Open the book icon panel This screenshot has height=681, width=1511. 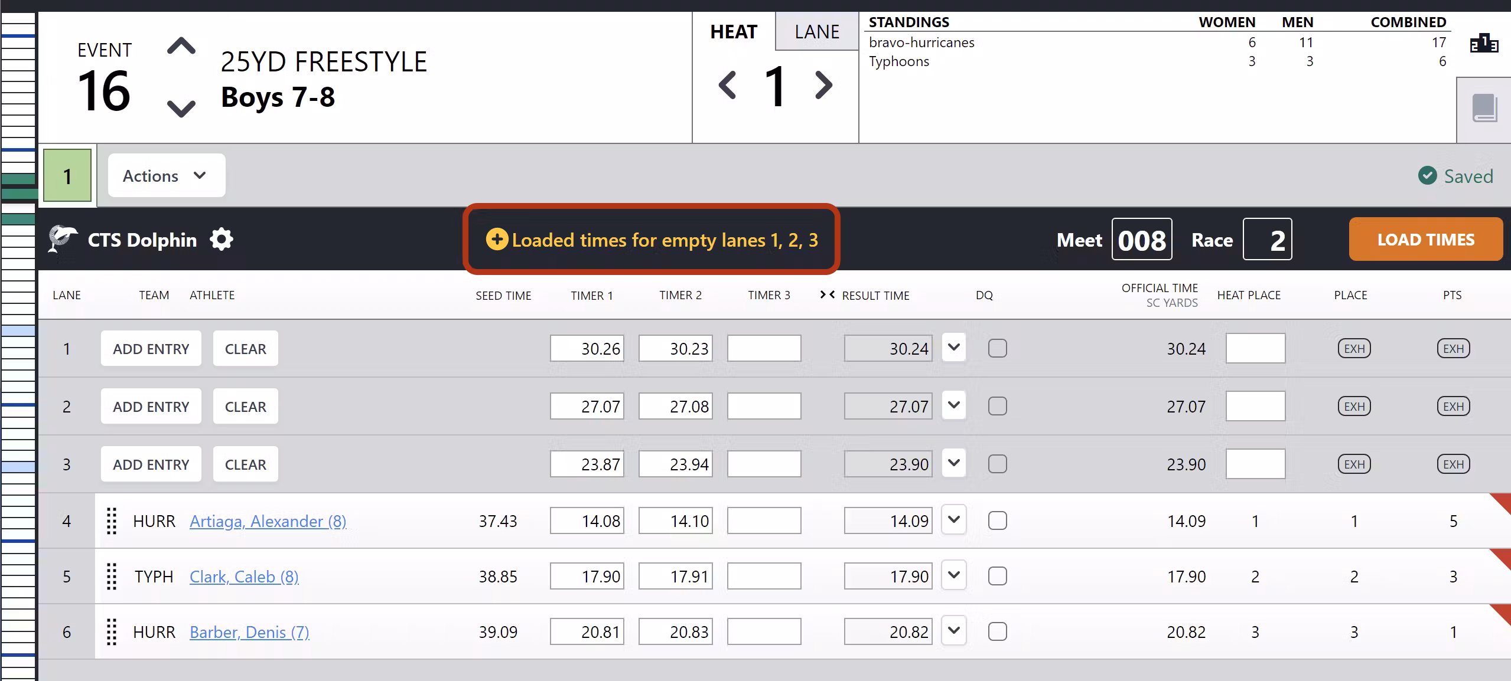tap(1484, 109)
